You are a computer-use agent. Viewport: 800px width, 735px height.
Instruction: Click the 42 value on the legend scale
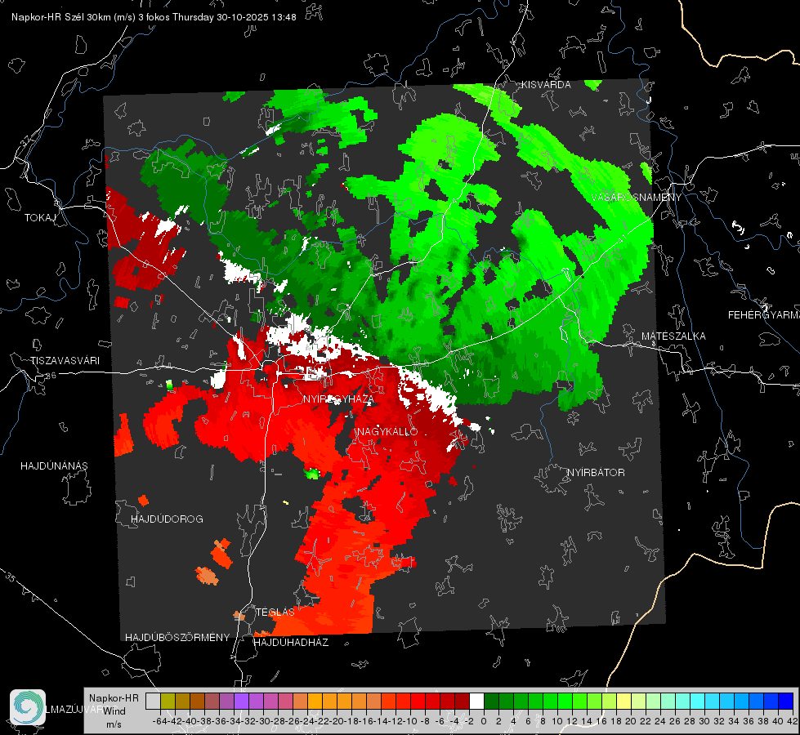793,721
